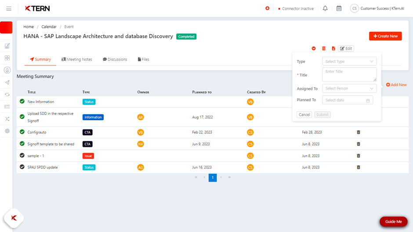Toggle completion check for Signoff template row
This screenshot has width=413, height=232.
click(x=22, y=143)
